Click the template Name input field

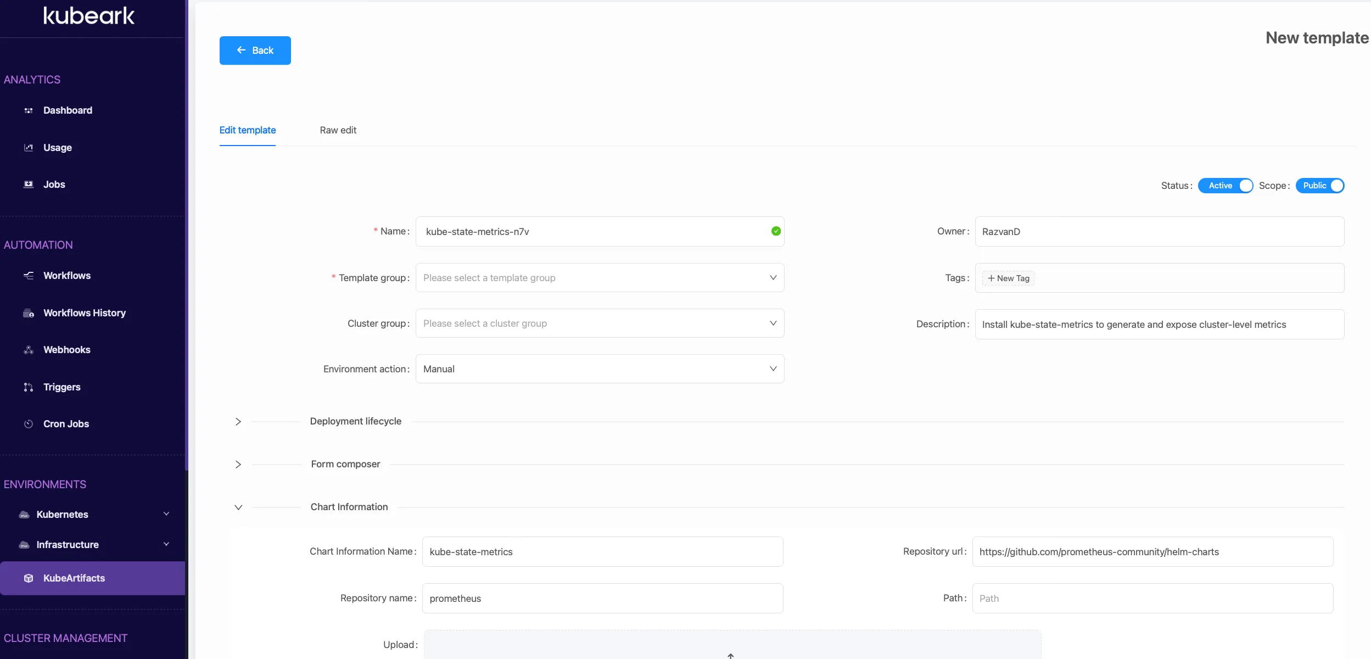click(600, 232)
